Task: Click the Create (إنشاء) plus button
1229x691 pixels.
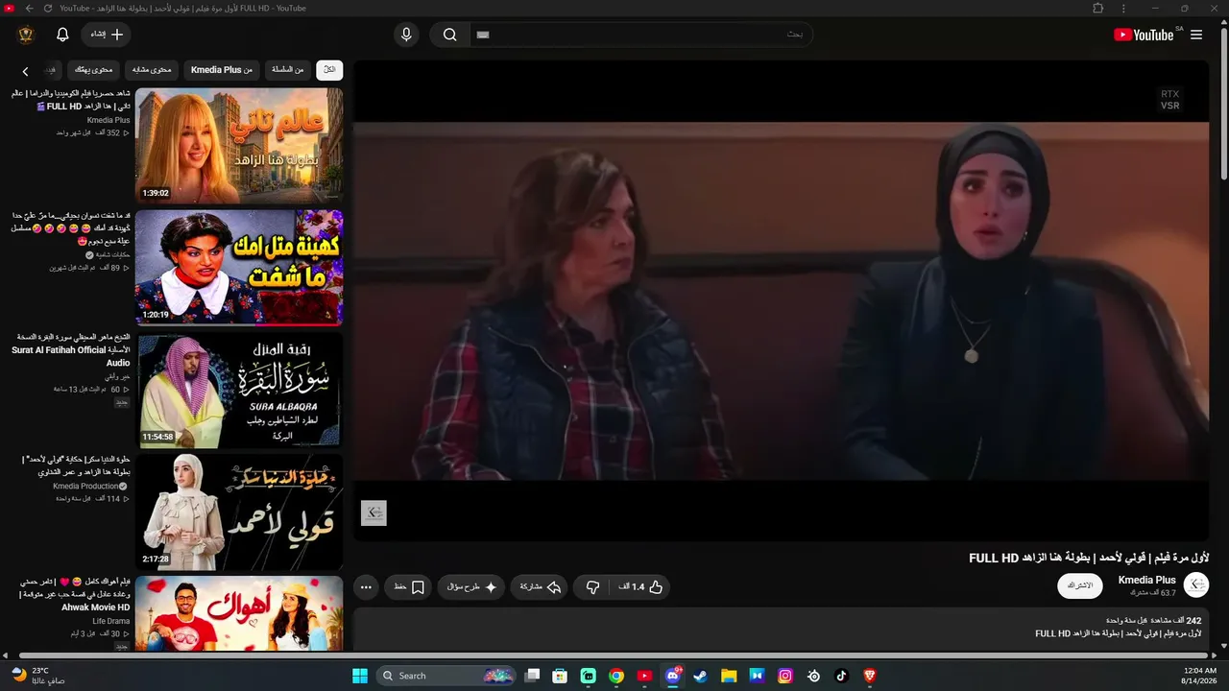Action: [x=106, y=35]
